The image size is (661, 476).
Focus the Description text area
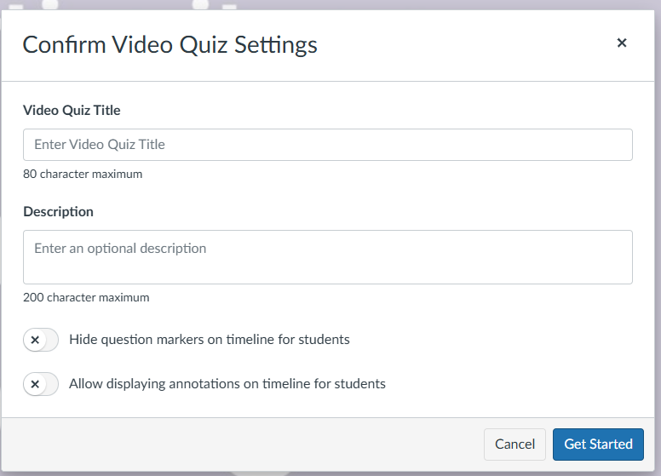[x=327, y=256]
